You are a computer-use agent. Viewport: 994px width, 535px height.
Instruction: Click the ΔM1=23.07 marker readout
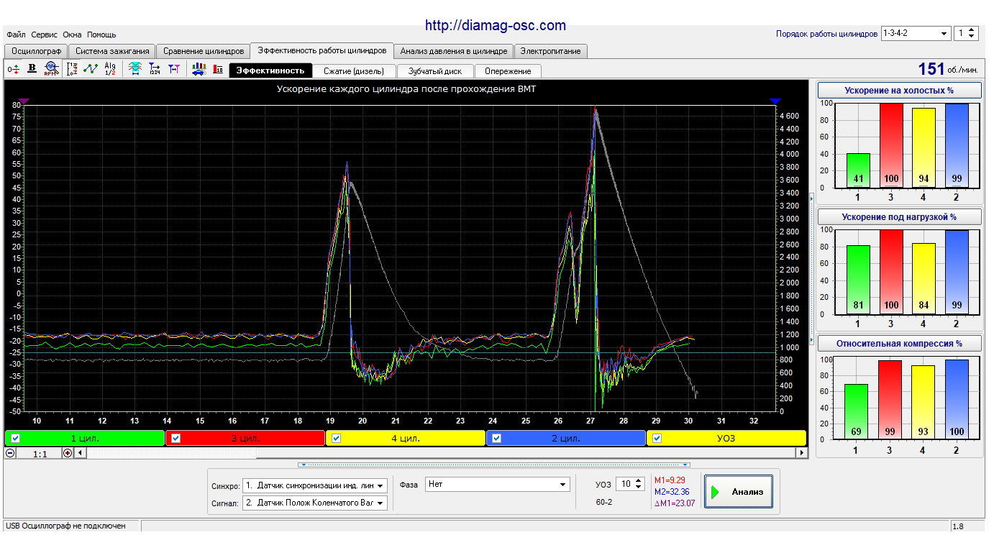tap(675, 504)
